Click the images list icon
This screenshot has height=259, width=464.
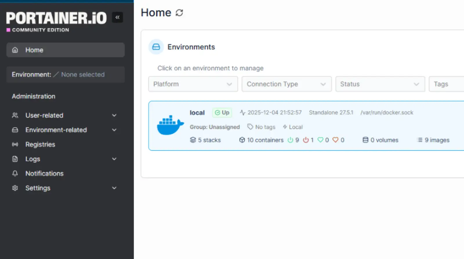click(419, 140)
